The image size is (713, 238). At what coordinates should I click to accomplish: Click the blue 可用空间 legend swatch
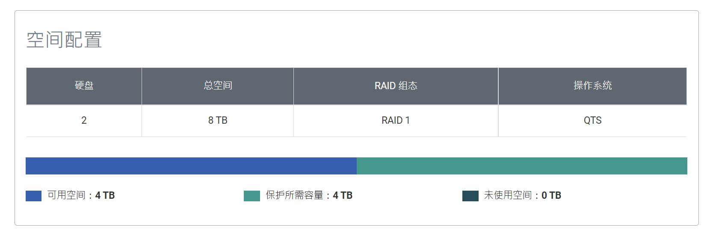pos(33,196)
